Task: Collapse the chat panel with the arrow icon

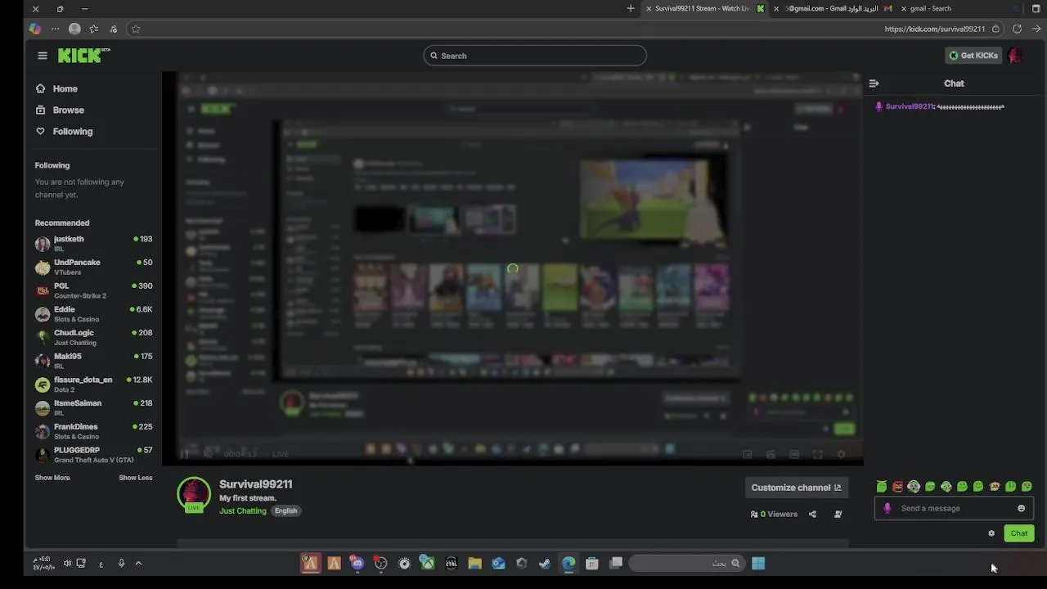Action: (x=874, y=83)
